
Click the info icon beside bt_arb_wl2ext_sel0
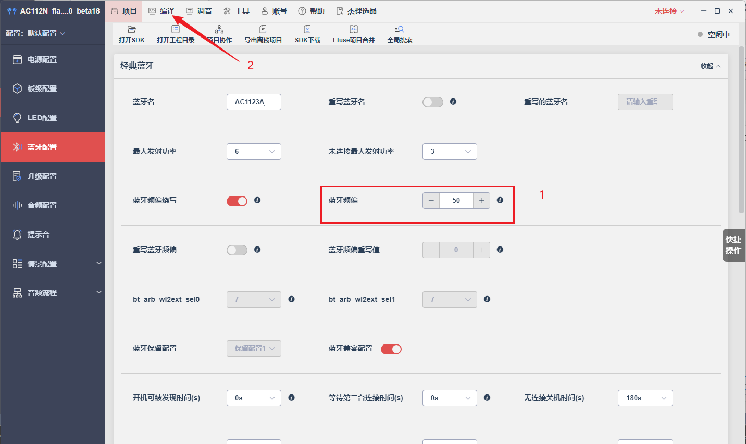pyautogui.click(x=292, y=299)
